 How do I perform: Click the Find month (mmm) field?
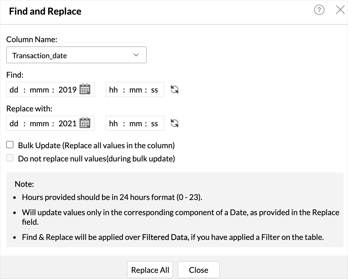coord(39,90)
